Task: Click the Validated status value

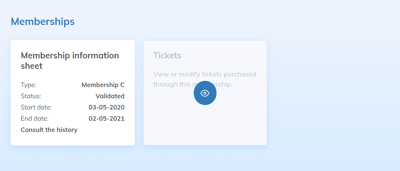Action: (x=110, y=96)
